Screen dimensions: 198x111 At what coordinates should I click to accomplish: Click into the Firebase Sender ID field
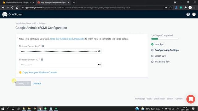tap(60, 64)
